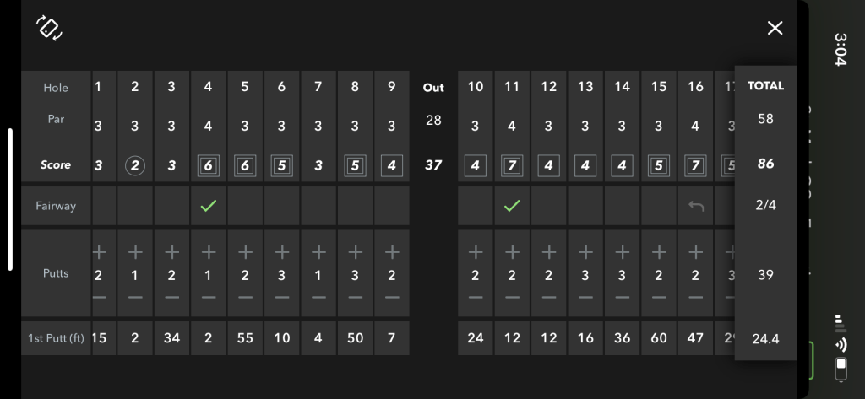The width and height of the screenshot is (865, 399).
Task: Select the hole 9 column header
Action: [392, 87]
